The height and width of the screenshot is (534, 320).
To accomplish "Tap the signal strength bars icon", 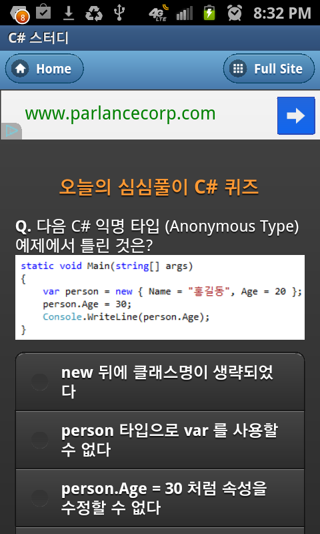I will pos(185,13).
